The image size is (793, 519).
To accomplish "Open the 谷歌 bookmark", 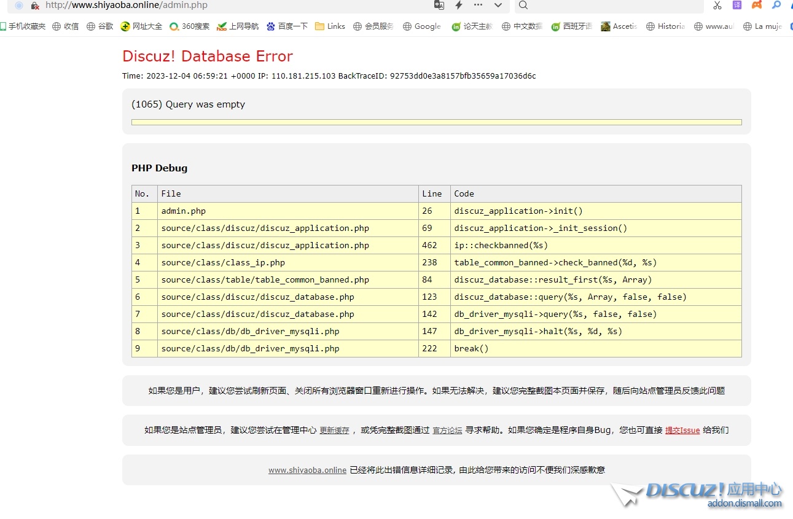I will 100,26.
